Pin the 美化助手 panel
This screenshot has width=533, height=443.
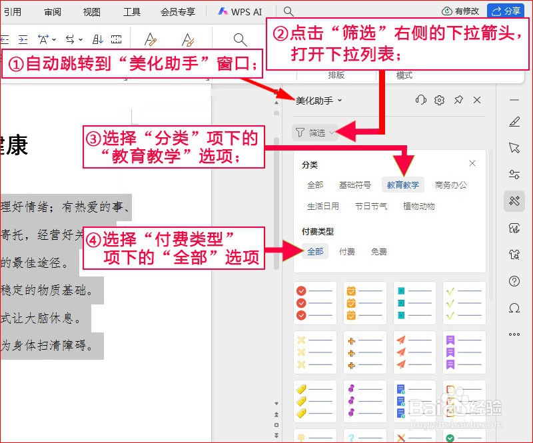point(458,100)
